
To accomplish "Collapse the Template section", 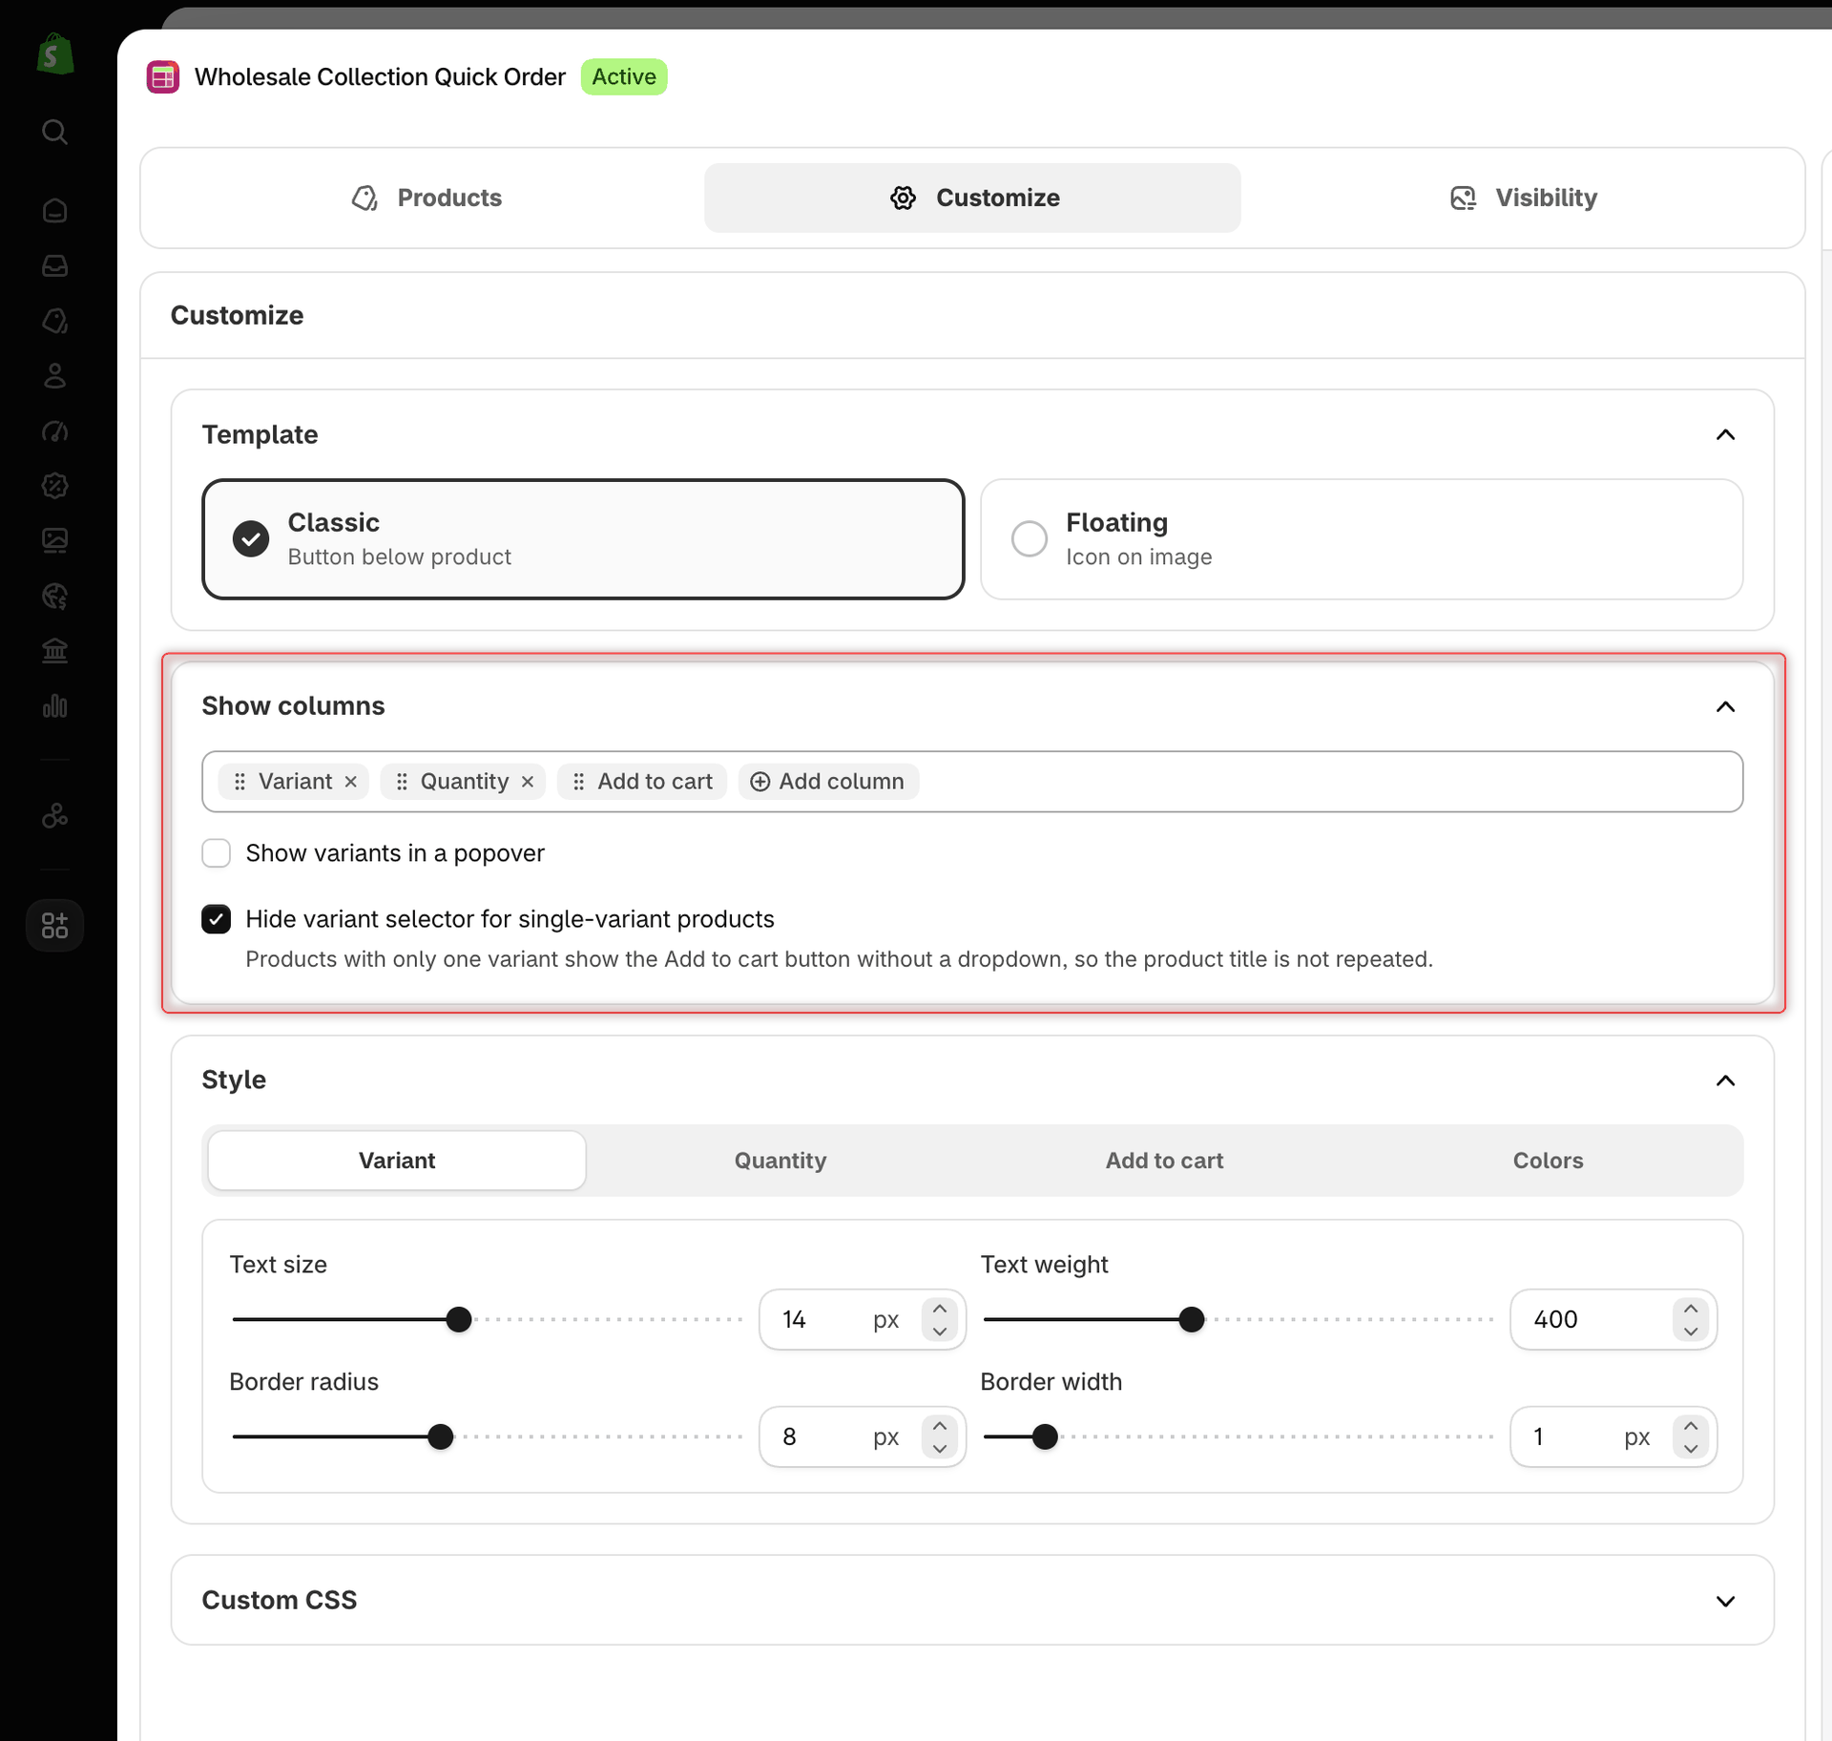I will point(1725,435).
